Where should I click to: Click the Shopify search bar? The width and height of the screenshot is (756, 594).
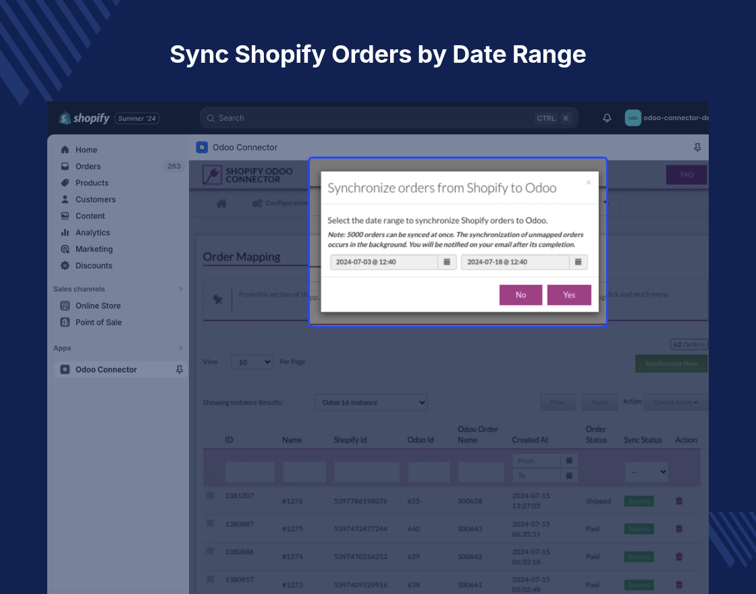tap(389, 118)
